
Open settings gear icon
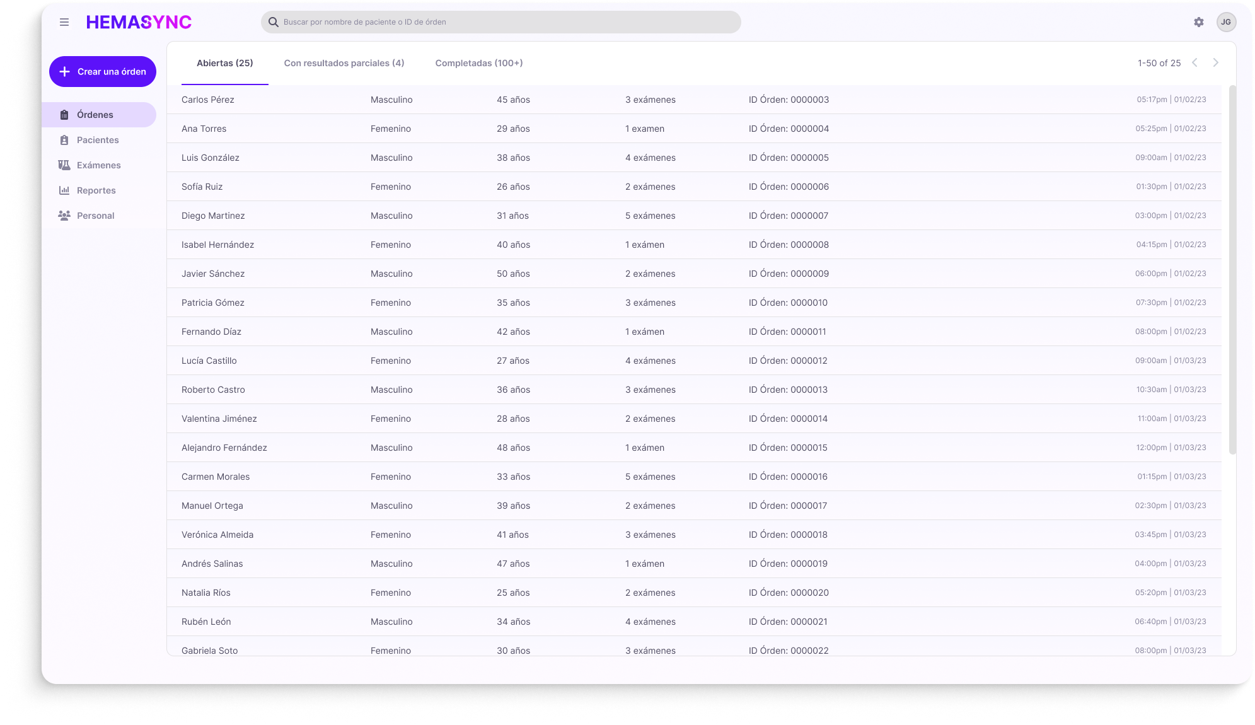click(1199, 22)
